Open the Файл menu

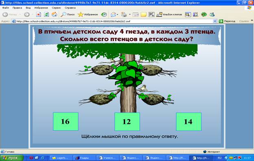(x=6, y=8)
